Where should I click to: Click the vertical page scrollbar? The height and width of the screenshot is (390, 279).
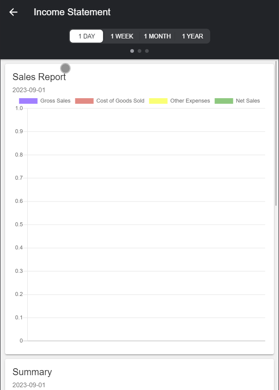coord(276,134)
